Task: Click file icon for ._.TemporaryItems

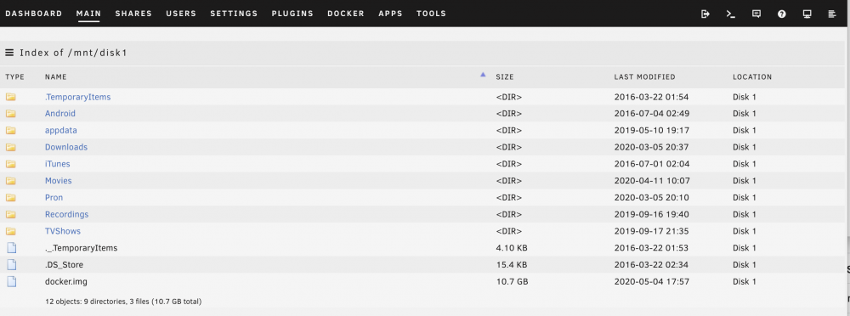Action: click(11, 248)
